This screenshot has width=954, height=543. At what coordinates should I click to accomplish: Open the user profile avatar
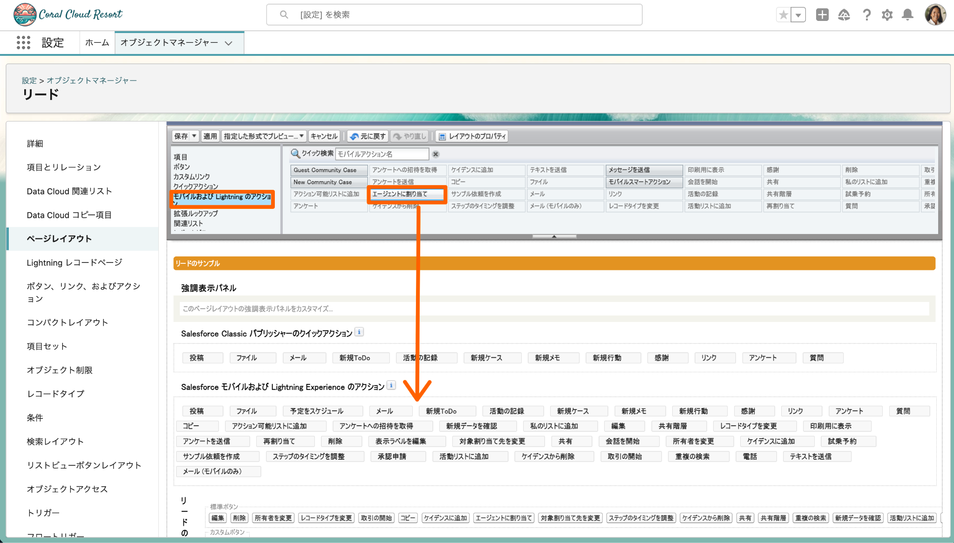(935, 15)
